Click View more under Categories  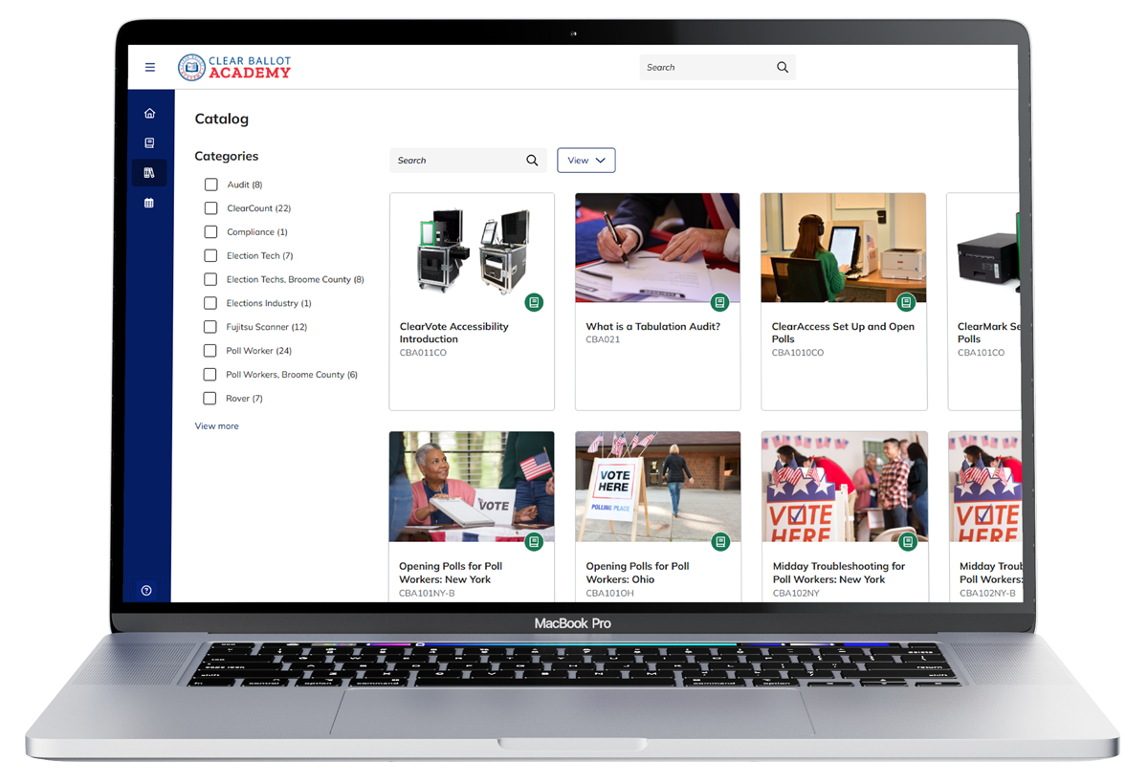click(217, 426)
